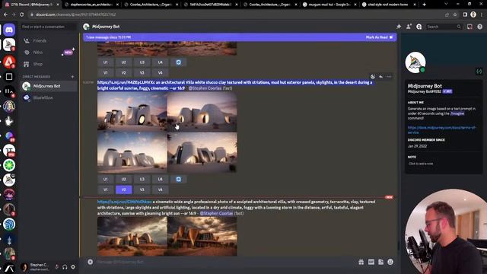The image size is (487, 274).
Task: Click highlighted V2 under white stucco villa grid
Action: [x=123, y=190]
